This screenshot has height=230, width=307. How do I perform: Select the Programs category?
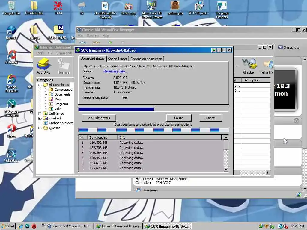pos(59,104)
